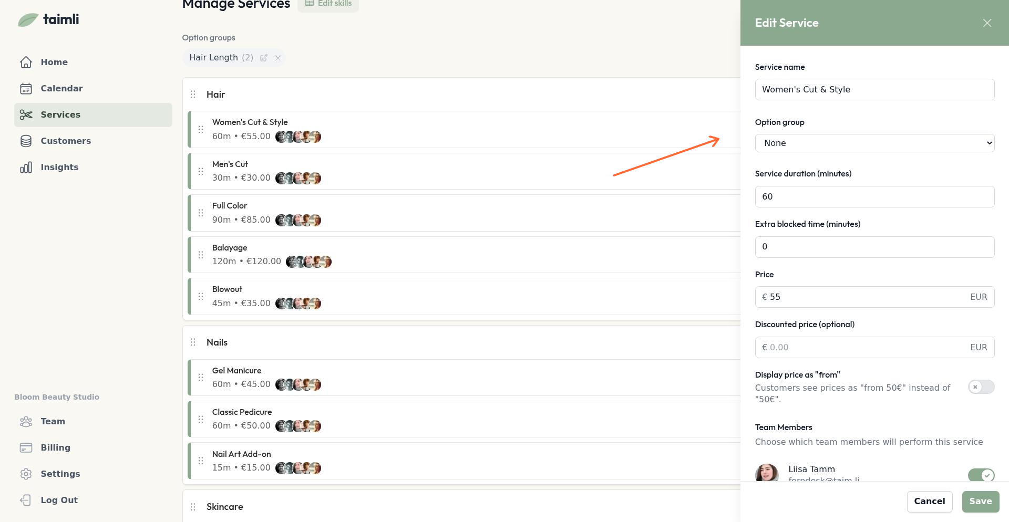The height and width of the screenshot is (522, 1009).
Task: Click the taimli leaf logo
Action: tap(28, 20)
